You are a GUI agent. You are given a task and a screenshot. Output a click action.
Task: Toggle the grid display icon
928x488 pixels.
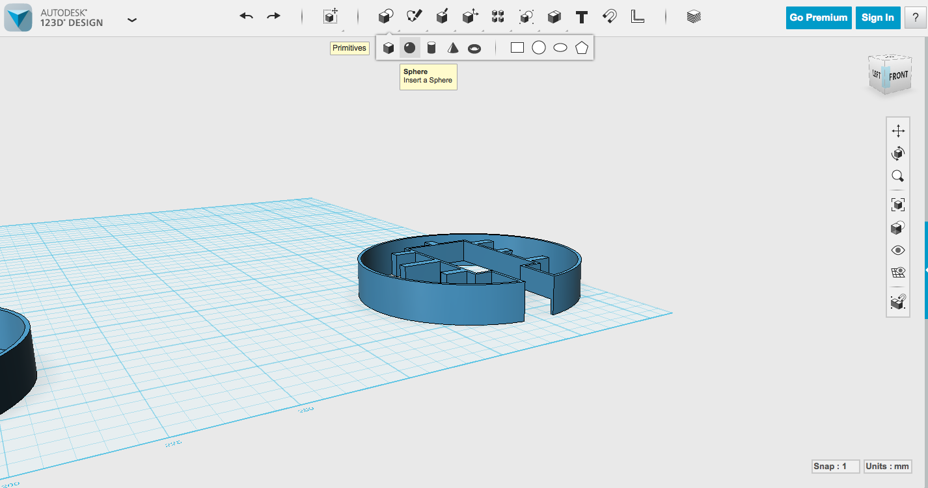coord(897,273)
